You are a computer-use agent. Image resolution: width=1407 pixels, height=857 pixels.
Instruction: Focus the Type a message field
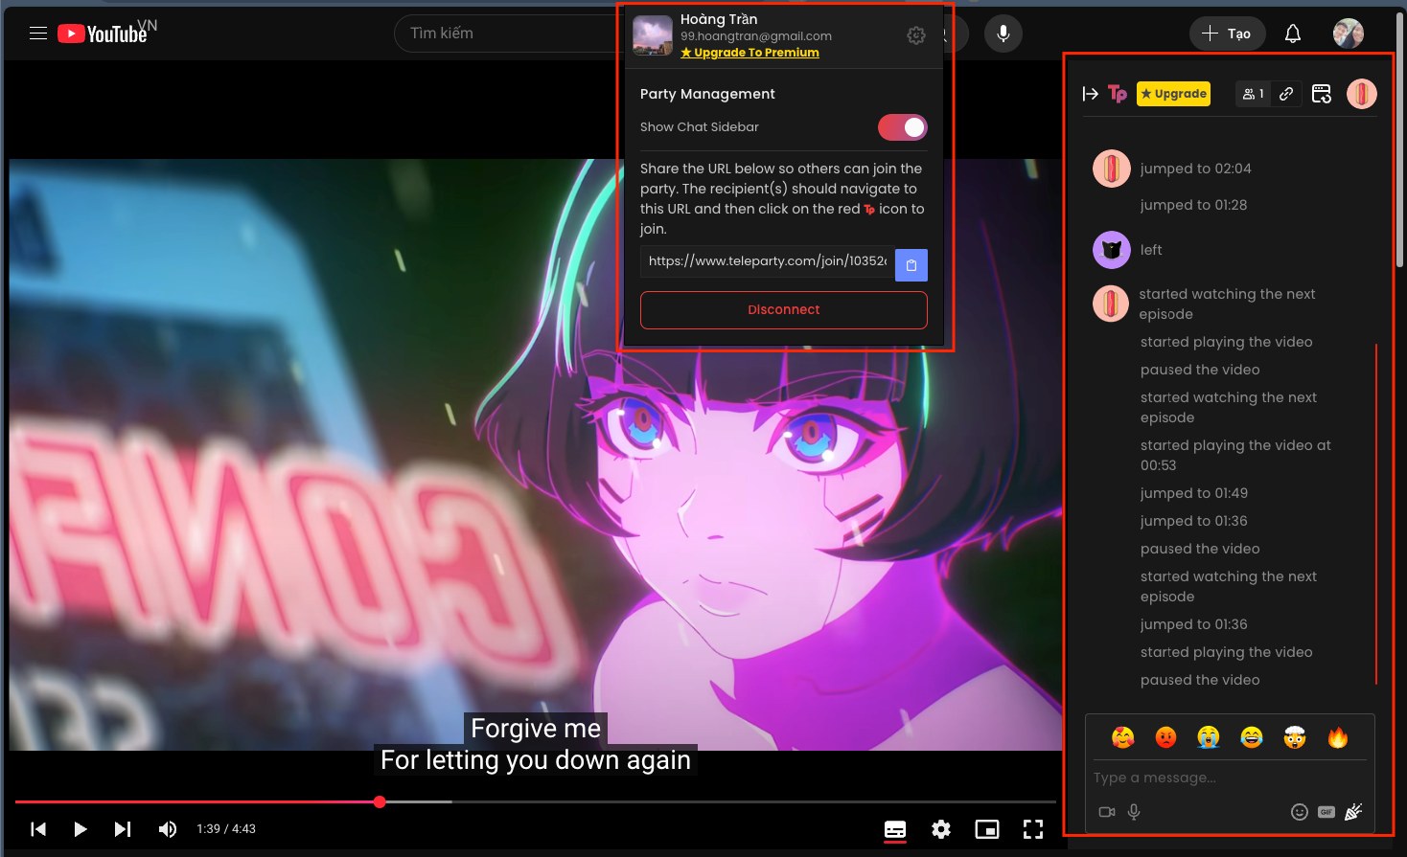tap(1230, 778)
